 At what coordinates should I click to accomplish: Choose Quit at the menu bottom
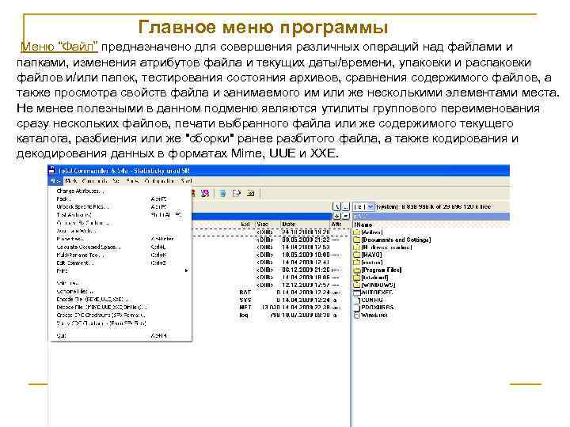(120, 336)
